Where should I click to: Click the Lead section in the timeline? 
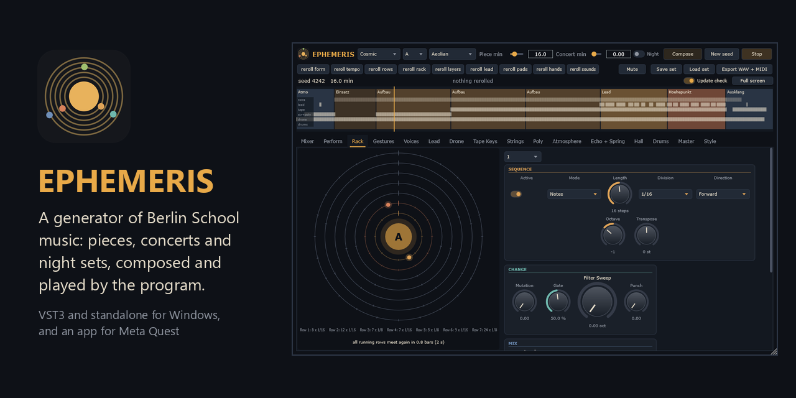coord(634,109)
